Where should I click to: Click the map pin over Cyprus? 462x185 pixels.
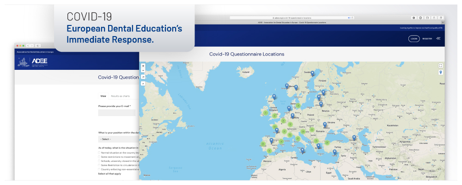(x=334, y=152)
